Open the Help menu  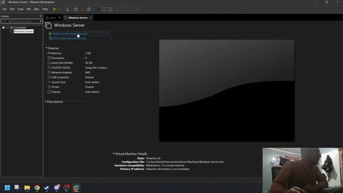[x=45, y=9]
